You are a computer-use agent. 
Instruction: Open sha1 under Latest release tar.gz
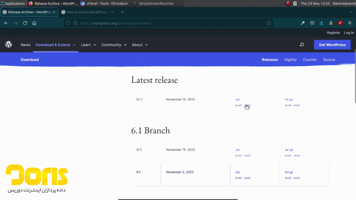296,105
